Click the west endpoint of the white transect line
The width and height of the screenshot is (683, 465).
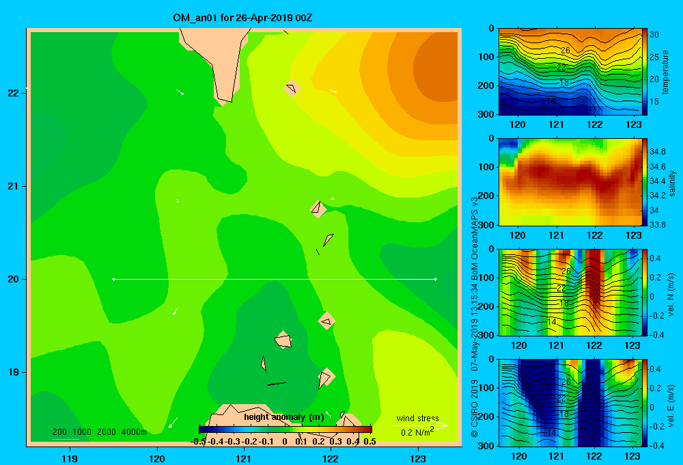pyautogui.click(x=113, y=279)
